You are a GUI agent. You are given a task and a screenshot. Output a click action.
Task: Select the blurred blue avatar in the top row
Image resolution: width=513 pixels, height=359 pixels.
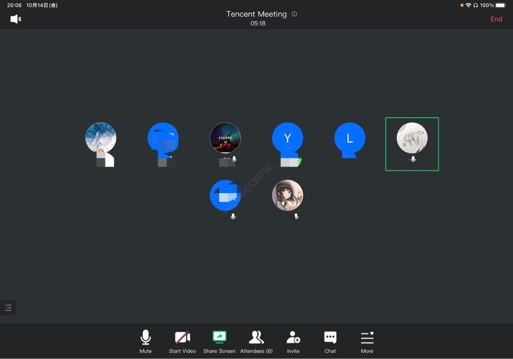(163, 138)
